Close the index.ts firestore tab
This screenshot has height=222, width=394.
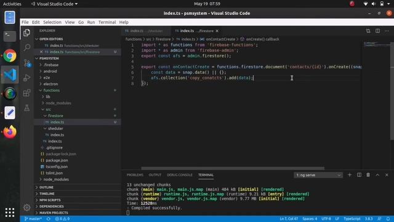(x=217, y=31)
